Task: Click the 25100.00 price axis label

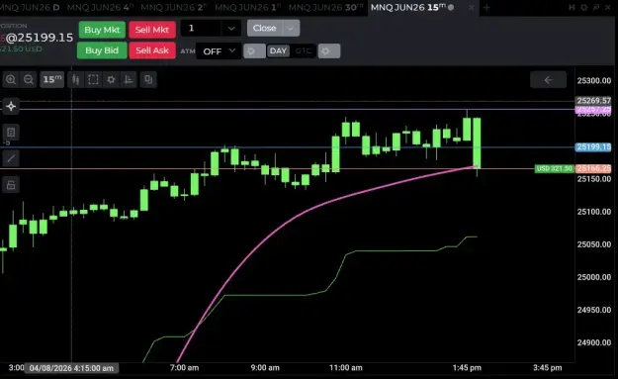Action: point(594,212)
